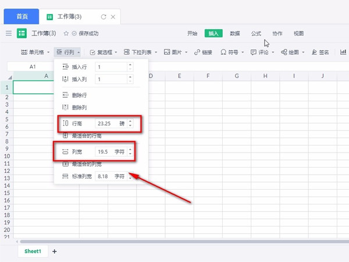The image size is (349, 262).
Task: Open the hamburger menu icon
Action: pos(9,34)
